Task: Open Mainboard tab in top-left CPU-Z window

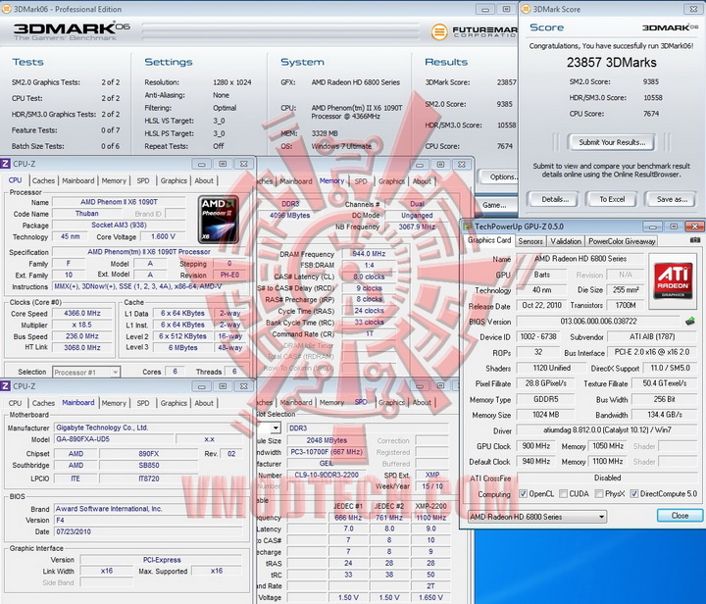Action: 78,180
